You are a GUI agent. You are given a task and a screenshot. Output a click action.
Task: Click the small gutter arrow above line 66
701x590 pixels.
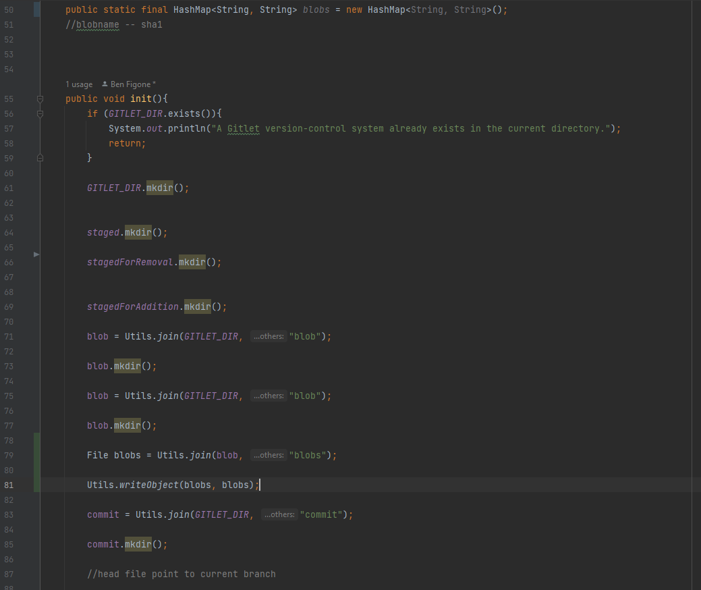click(x=36, y=254)
